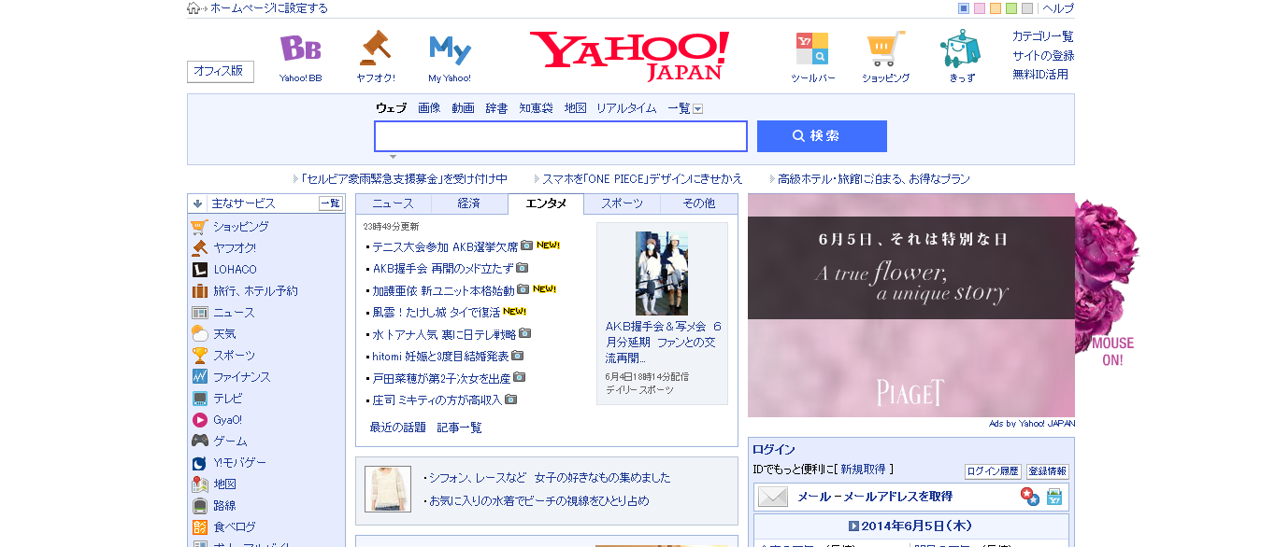Click the 検索 search button
This screenshot has height=547, width=1261.
pyautogui.click(x=822, y=136)
